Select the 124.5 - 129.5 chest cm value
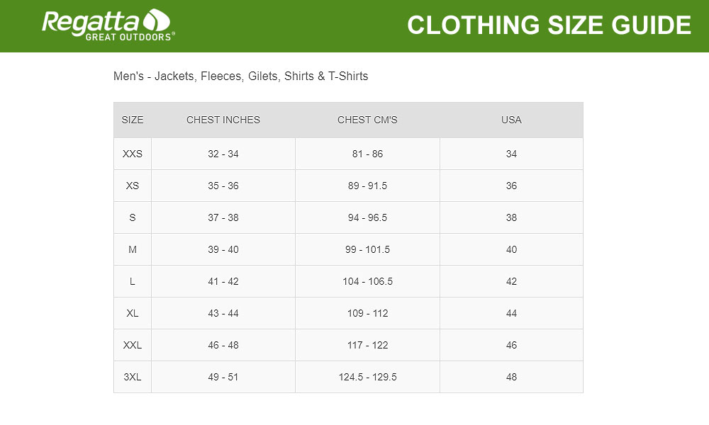The image size is (709, 425). [x=367, y=377]
